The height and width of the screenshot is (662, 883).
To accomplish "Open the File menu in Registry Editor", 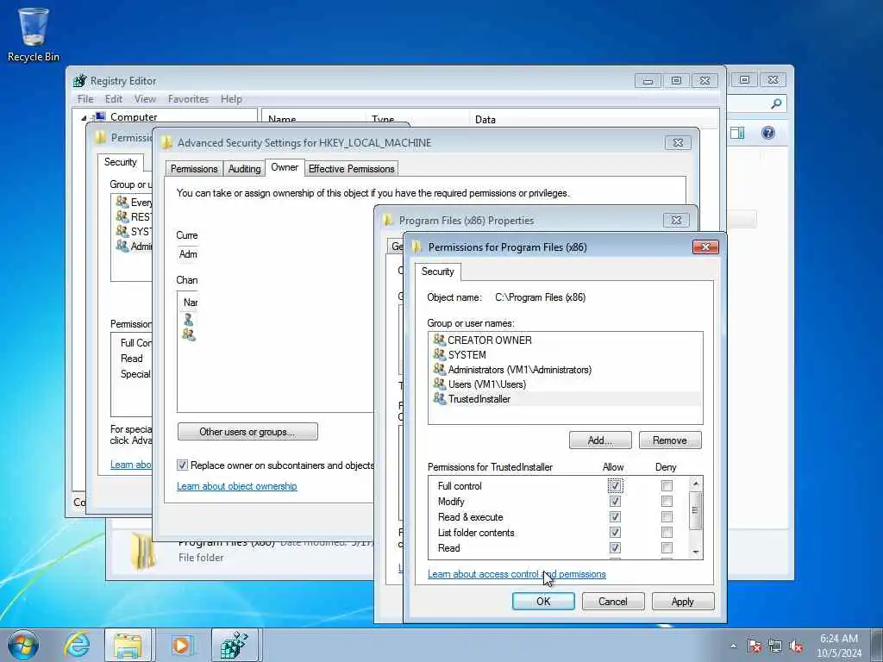I will [85, 99].
